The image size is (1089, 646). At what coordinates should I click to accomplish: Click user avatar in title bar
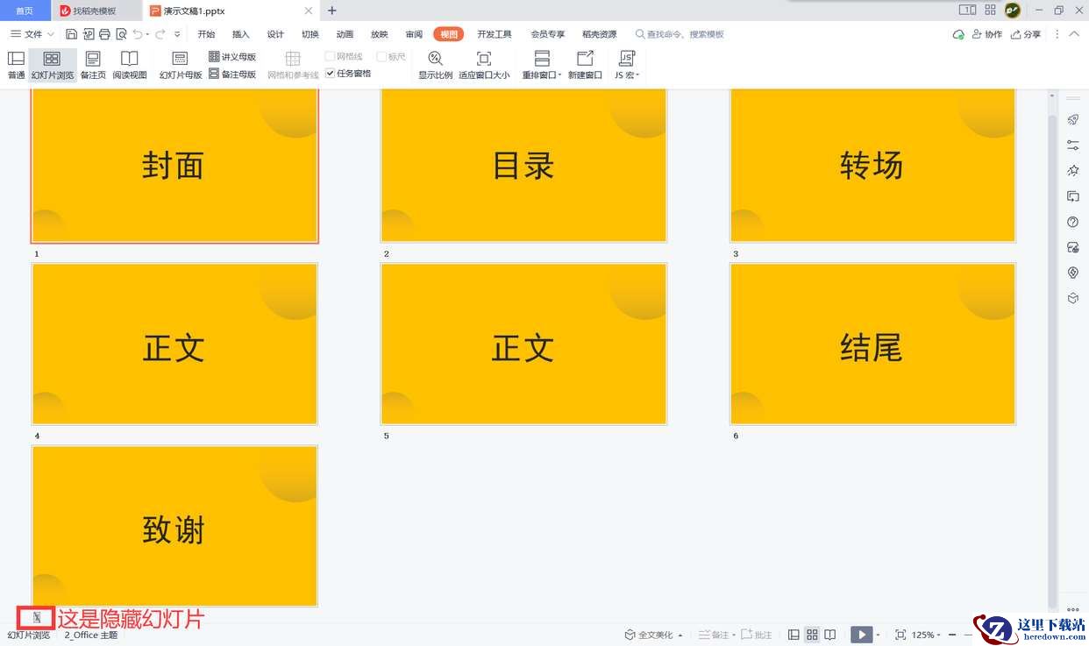point(1013,11)
